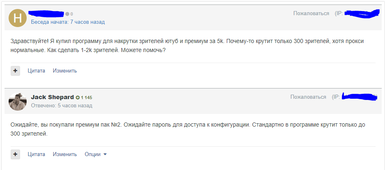The width and height of the screenshot is (385, 170).
Task: Click "Отвечено: 5 часов назад" timestamp
Action: (x=62, y=105)
